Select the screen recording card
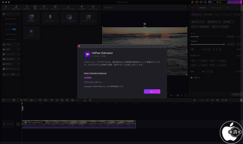Screen dimensions: 243x144 (x=31, y=18)
